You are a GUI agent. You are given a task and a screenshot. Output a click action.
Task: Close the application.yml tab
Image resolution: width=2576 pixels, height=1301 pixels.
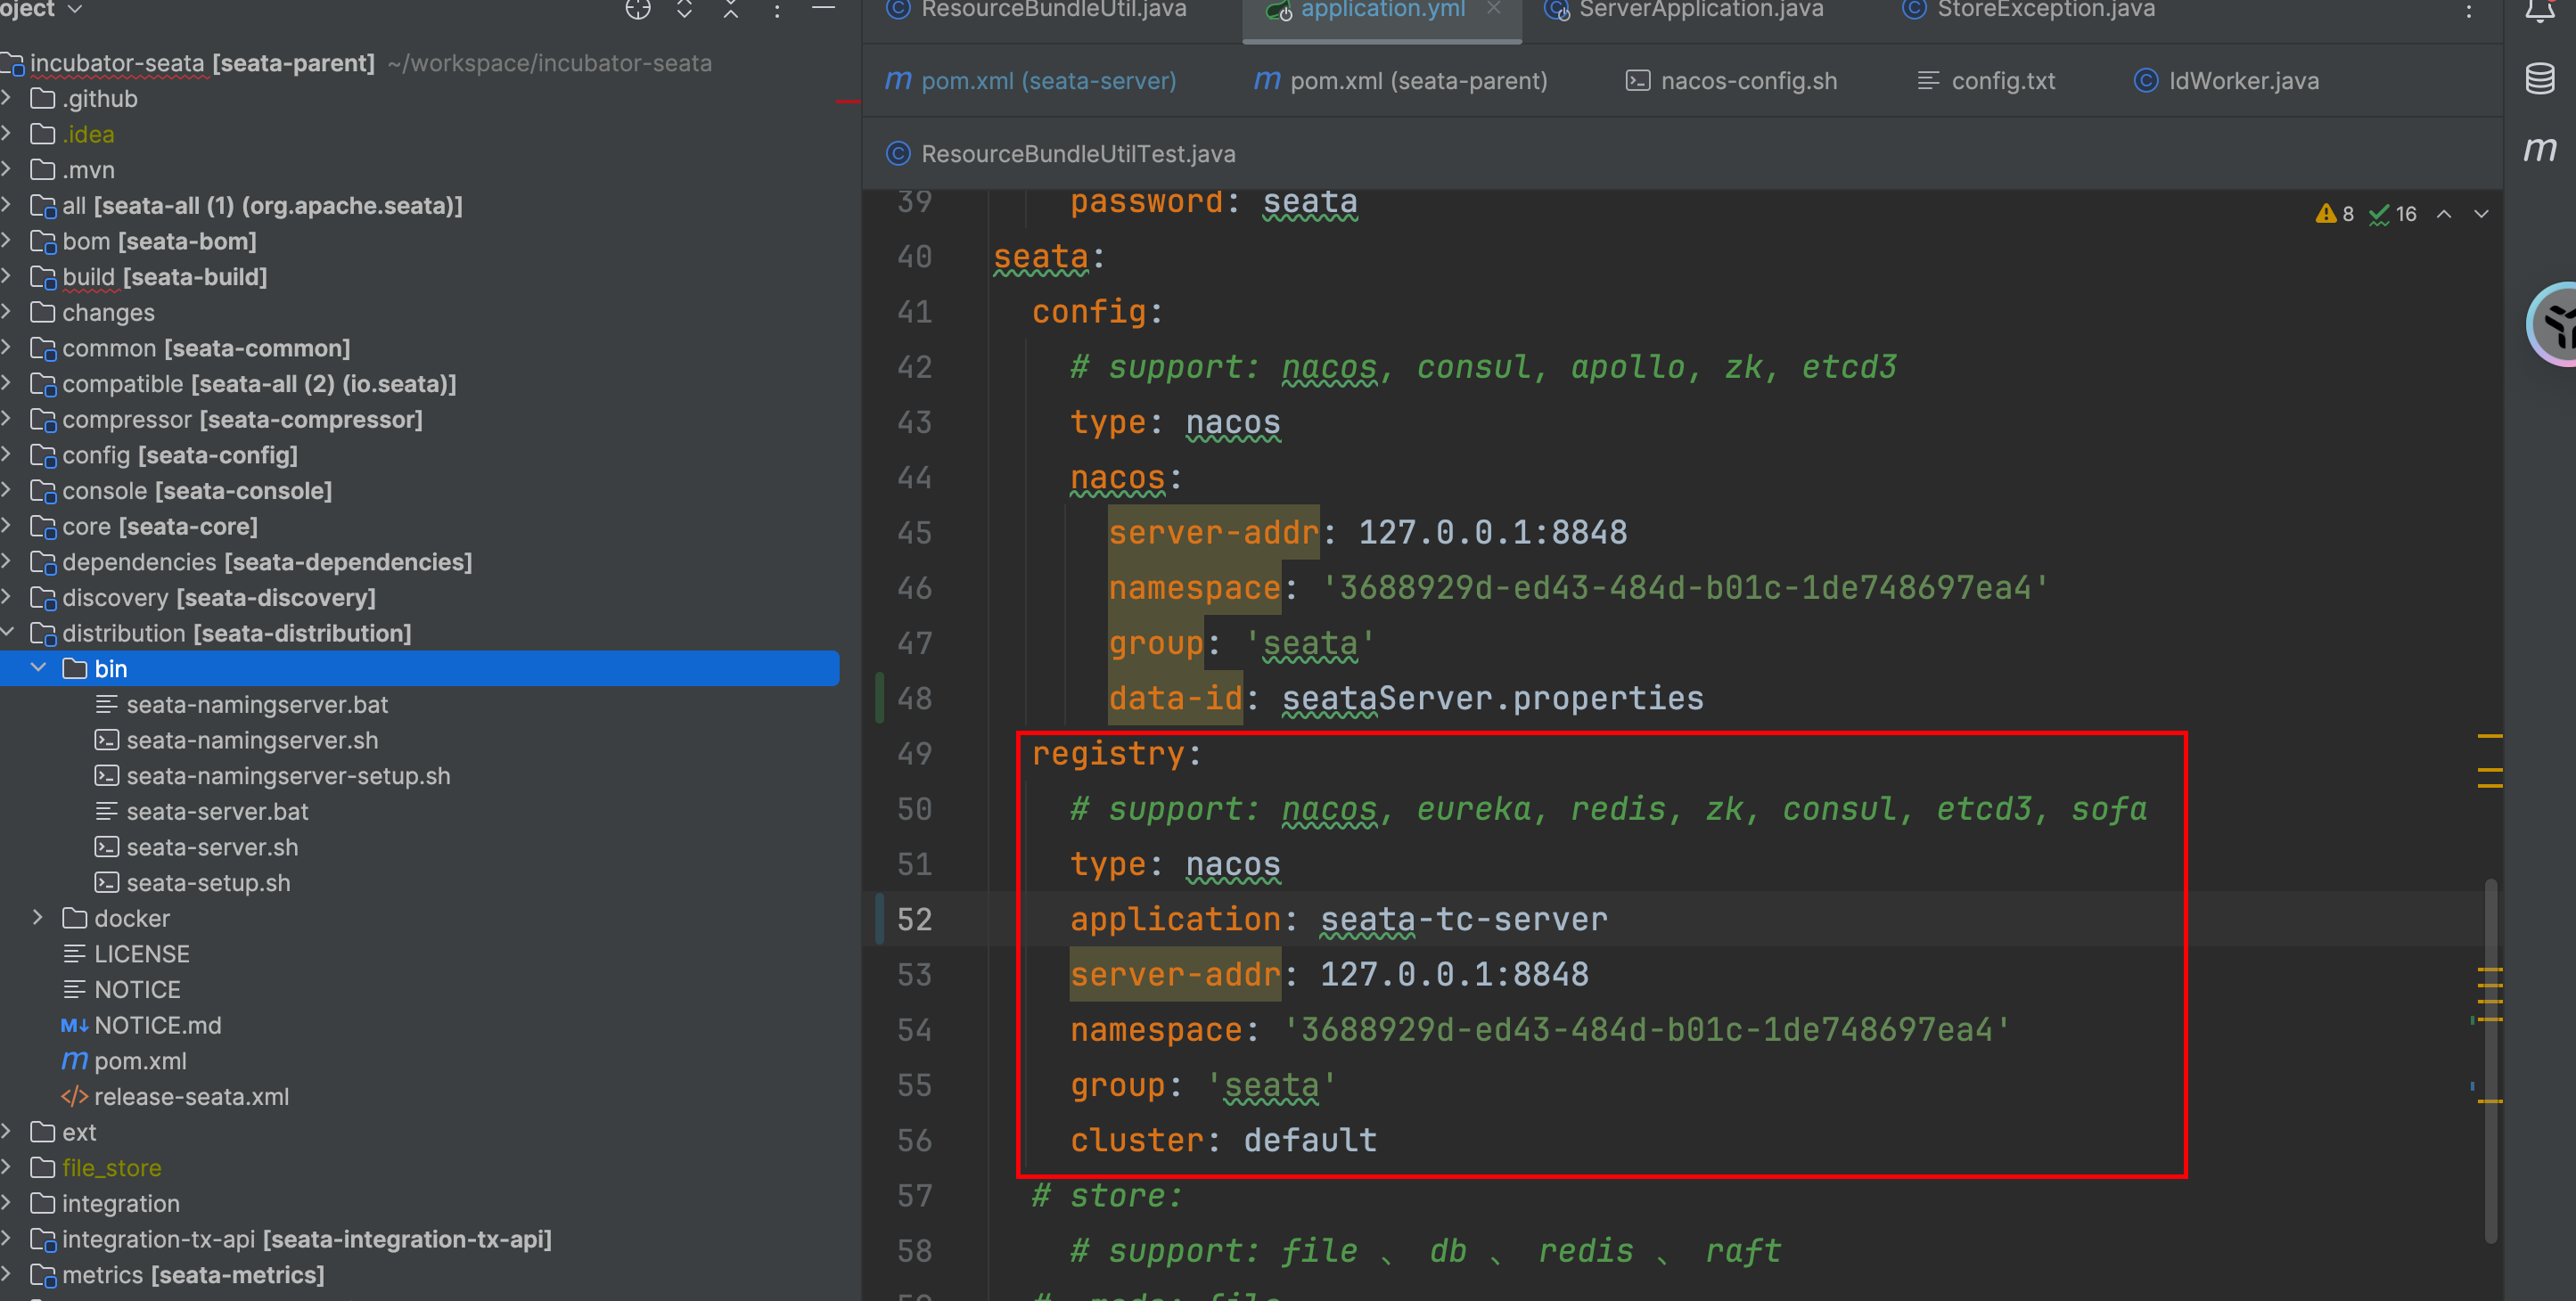1494,8
